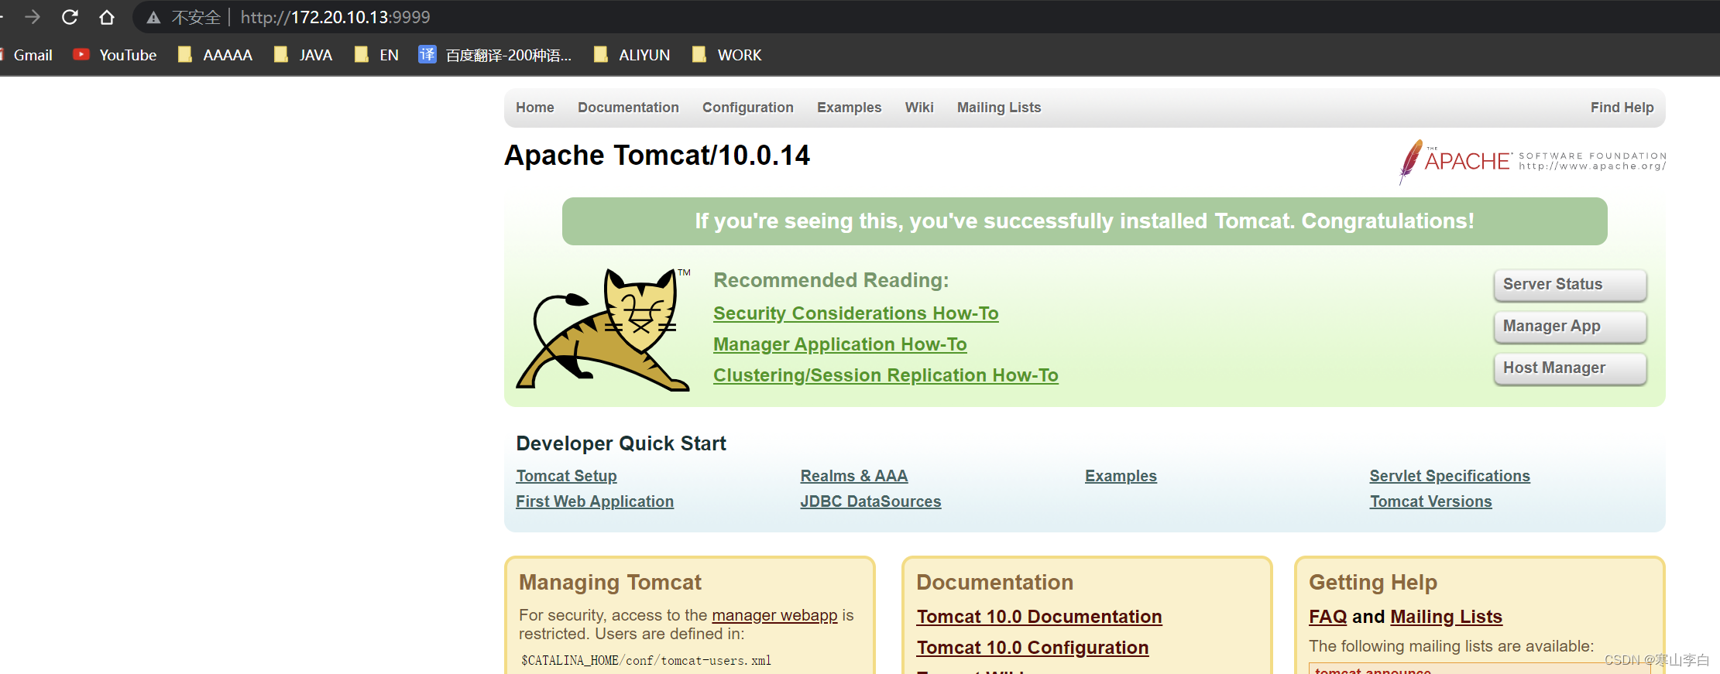The height and width of the screenshot is (674, 1720).
Task: Open the Tomcat Setup link
Action: click(567, 476)
